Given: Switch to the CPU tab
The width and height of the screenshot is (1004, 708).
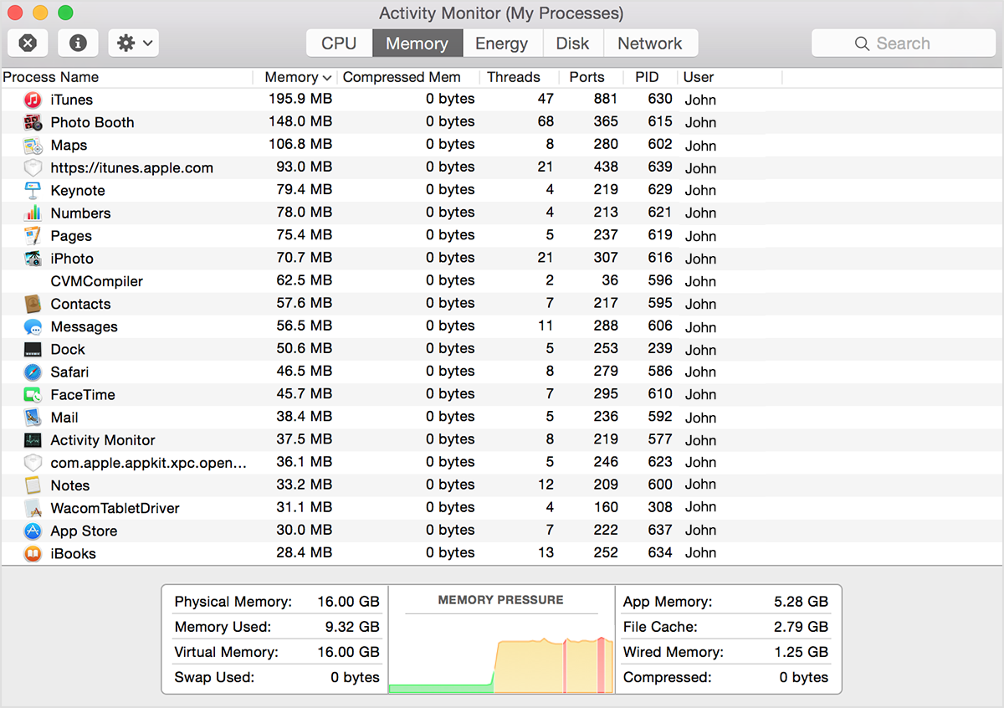Looking at the screenshot, I should tap(339, 43).
